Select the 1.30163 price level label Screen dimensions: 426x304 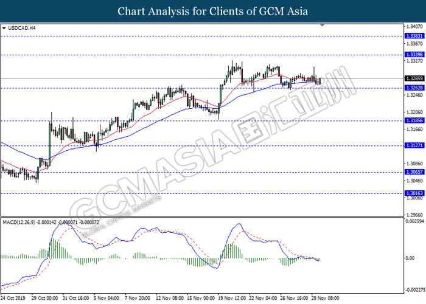(414, 193)
